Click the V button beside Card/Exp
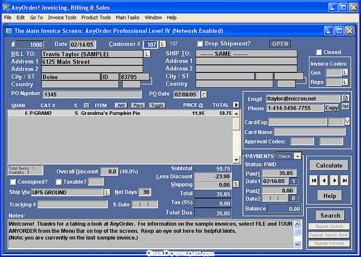361x257 pixels. [x=347, y=122]
